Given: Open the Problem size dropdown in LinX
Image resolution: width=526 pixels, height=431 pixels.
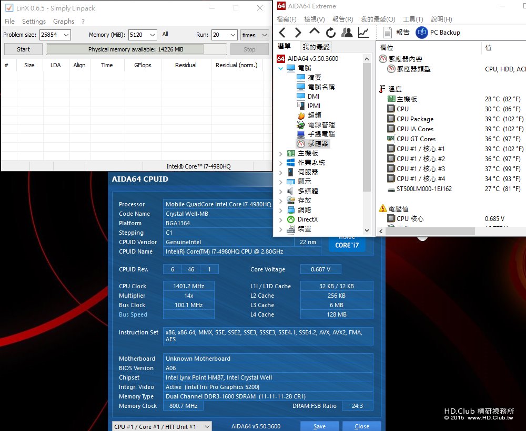Looking at the screenshot, I should coord(66,35).
